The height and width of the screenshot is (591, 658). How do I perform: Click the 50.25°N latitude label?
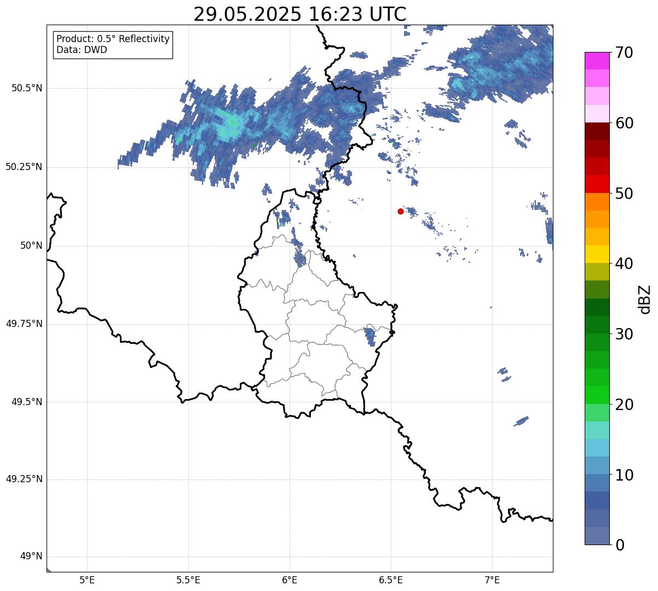[24, 167]
